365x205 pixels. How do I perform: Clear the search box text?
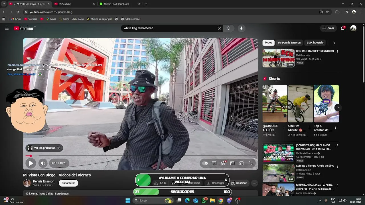(x=220, y=28)
